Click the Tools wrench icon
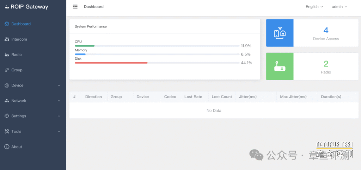 7,131
